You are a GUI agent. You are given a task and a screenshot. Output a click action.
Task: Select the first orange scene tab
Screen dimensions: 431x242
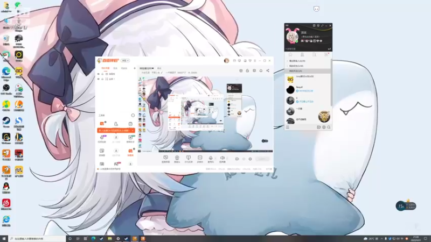click(x=106, y=68)
